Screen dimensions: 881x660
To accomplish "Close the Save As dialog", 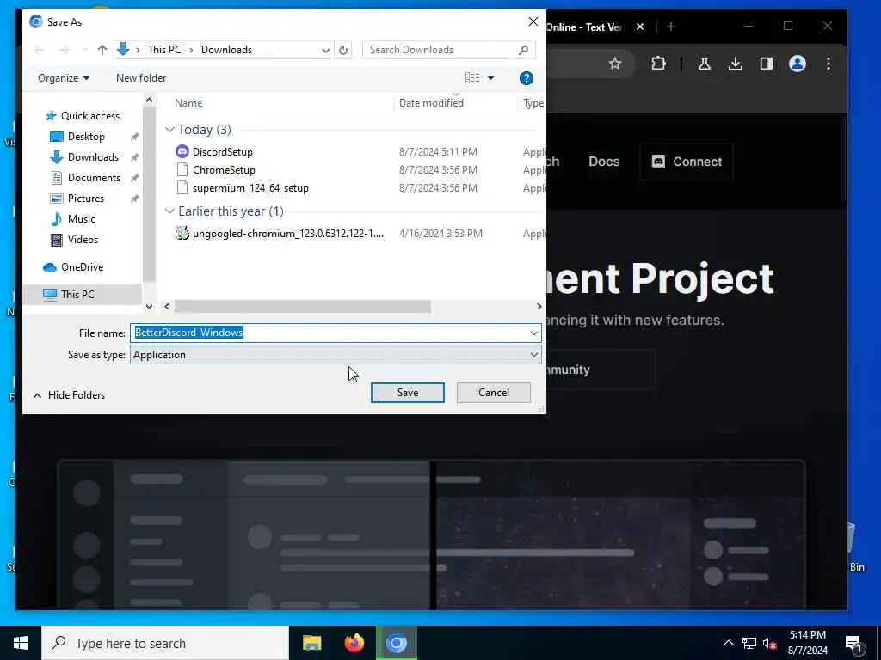I will pos(533,21).
